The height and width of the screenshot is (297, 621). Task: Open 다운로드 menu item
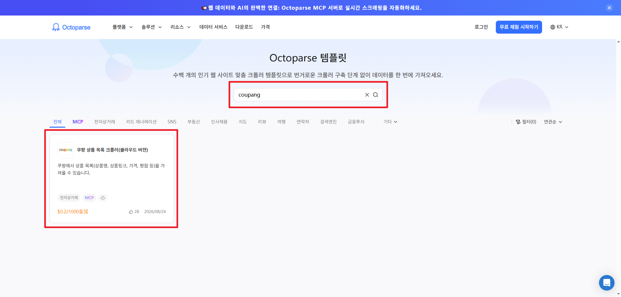tap(244, 27)
